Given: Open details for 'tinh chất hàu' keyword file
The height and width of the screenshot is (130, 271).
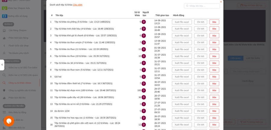Looking at the screenshot, I should click(200, 29).
